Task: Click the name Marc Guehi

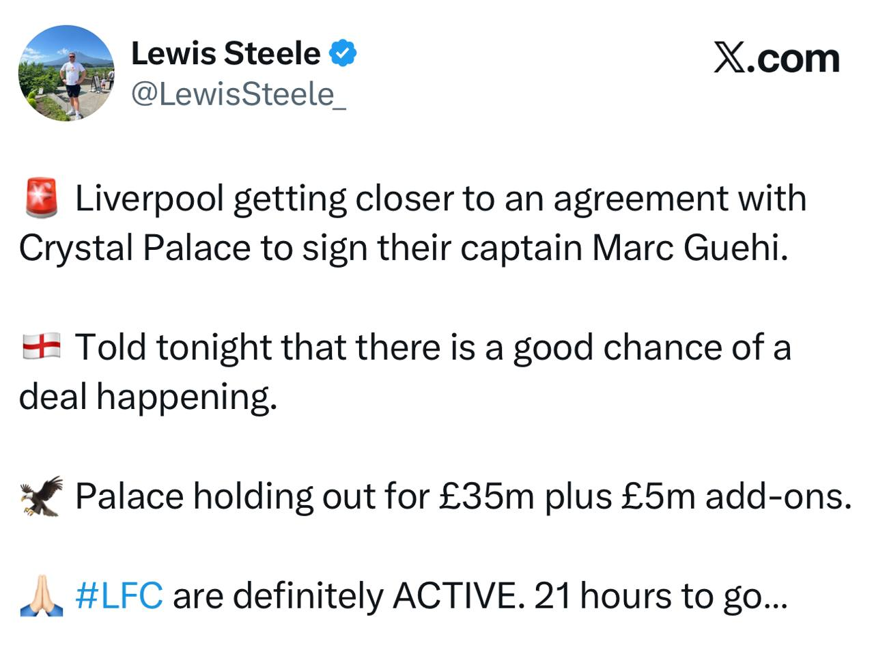Action: (689, 248)
